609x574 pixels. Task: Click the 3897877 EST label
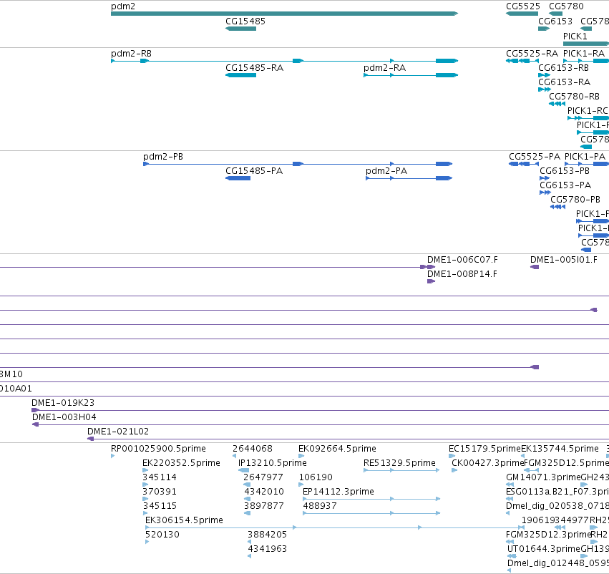coord(264,506)
